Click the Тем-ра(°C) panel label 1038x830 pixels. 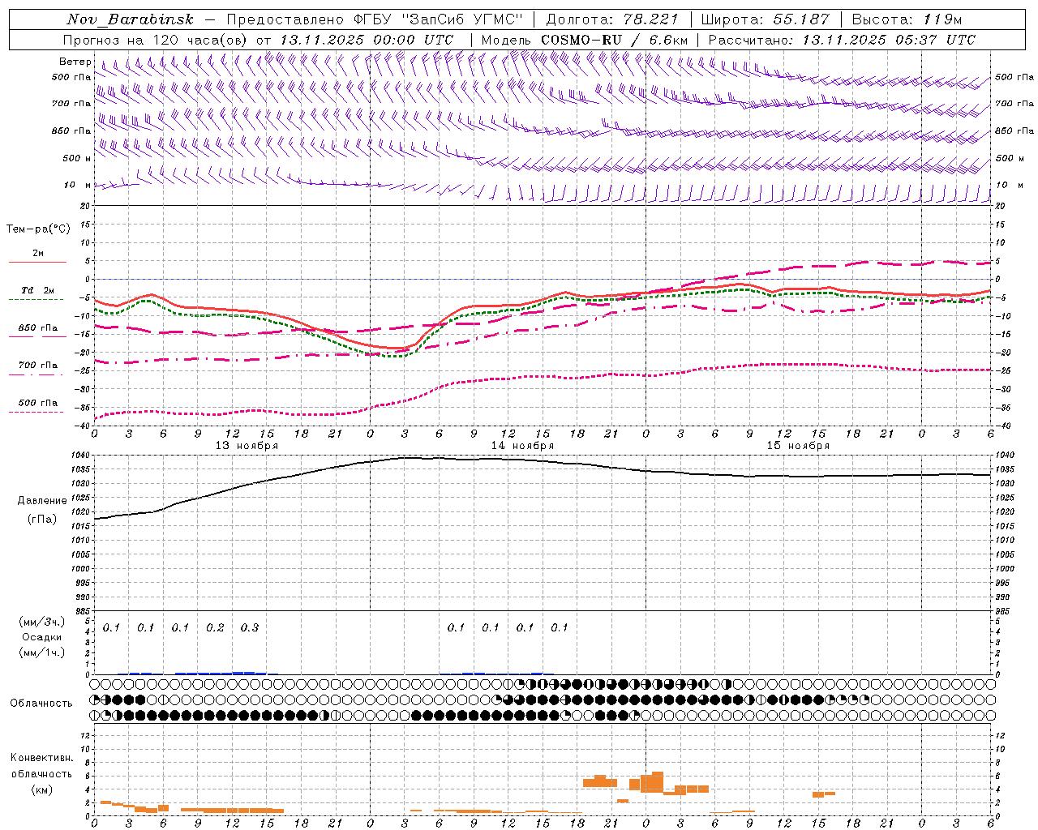38,229
